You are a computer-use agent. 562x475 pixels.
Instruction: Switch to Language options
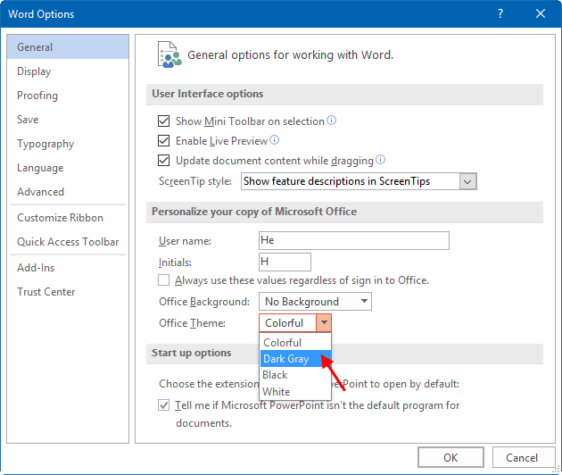68,168
